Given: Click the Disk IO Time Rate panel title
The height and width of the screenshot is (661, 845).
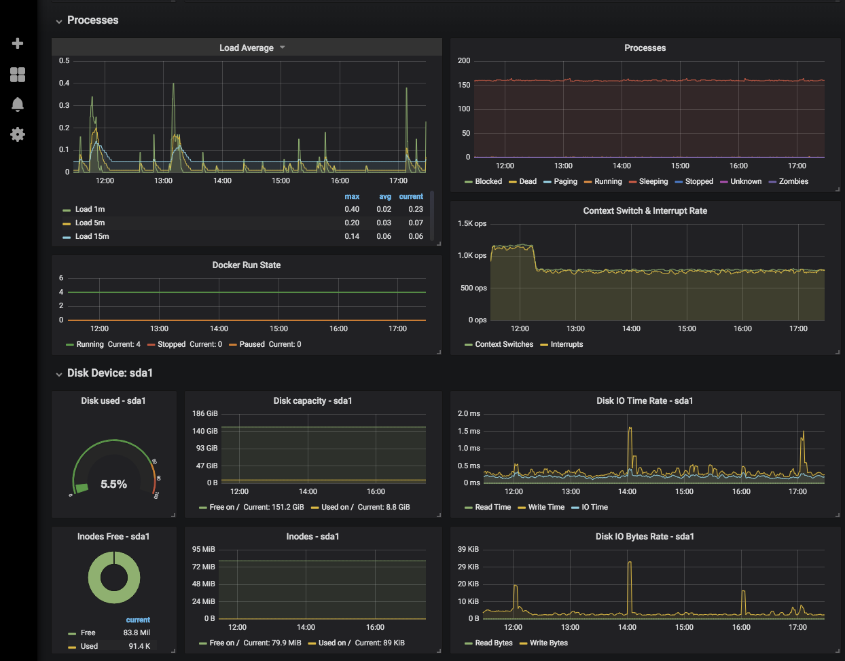Looking at the screenshot, I should 645,400.
